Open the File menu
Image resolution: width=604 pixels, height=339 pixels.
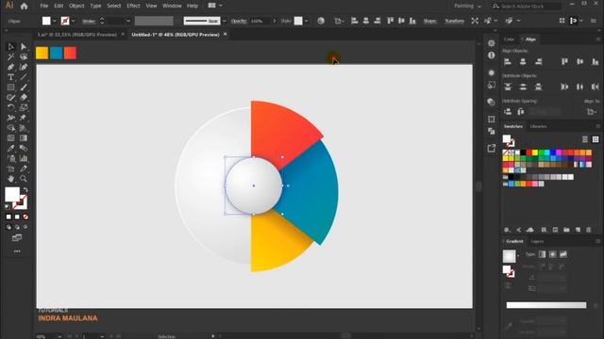[44, 6]
